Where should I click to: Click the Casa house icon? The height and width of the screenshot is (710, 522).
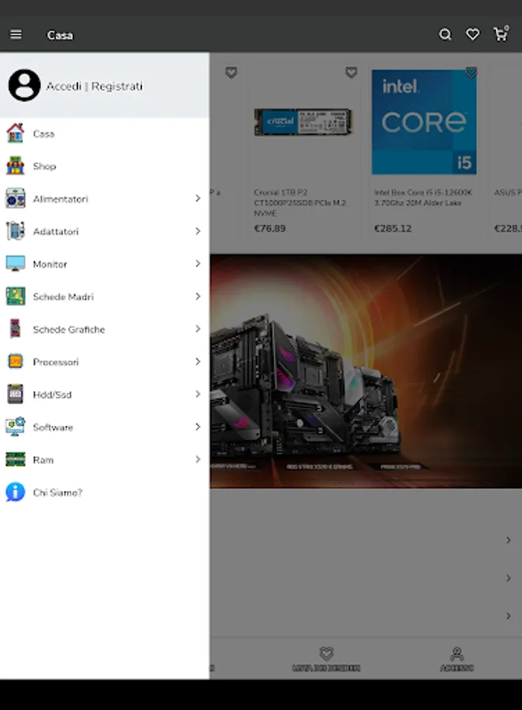(x=15, y=133)
